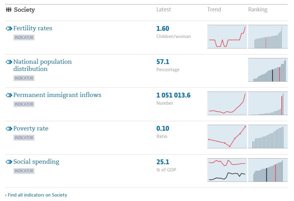View the Fertility rates ranking chart
The image size is (294, 201).
pyautogui.click(x=268, y=36)
